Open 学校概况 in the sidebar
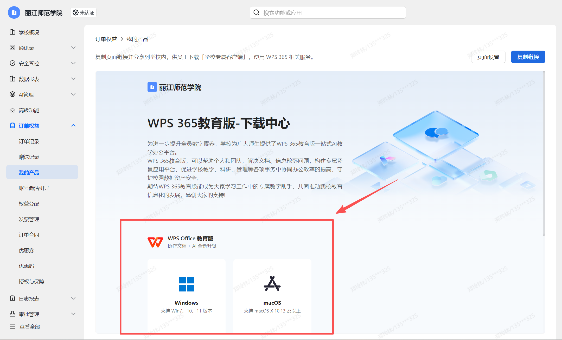Screen dimensions: 562x340 [x=29, y=32]
